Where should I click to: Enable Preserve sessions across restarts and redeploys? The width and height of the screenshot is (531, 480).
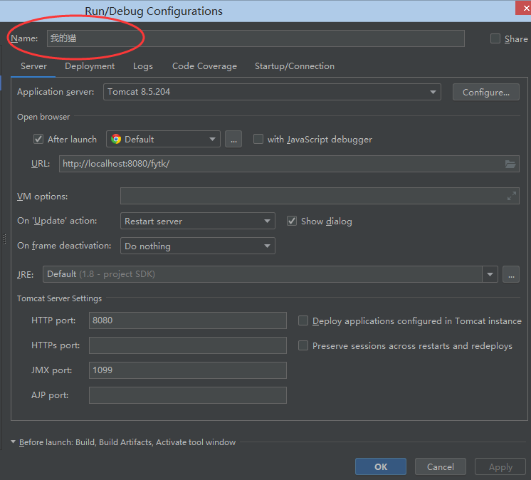pyautogui.click(x=303, y=345)
